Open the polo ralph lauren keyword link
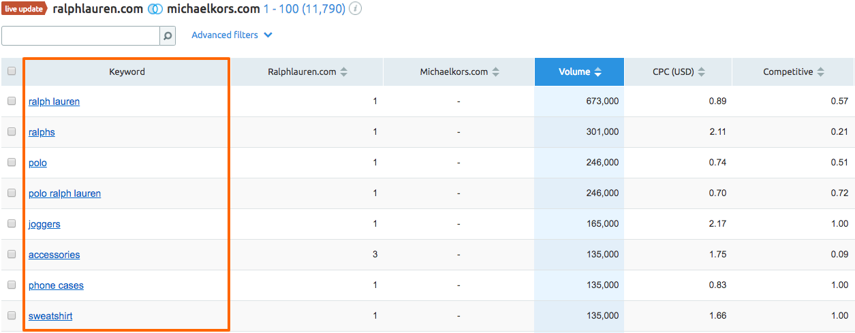Screen dimensions: 855x333 pyautogui.click(x=65, y=193)
